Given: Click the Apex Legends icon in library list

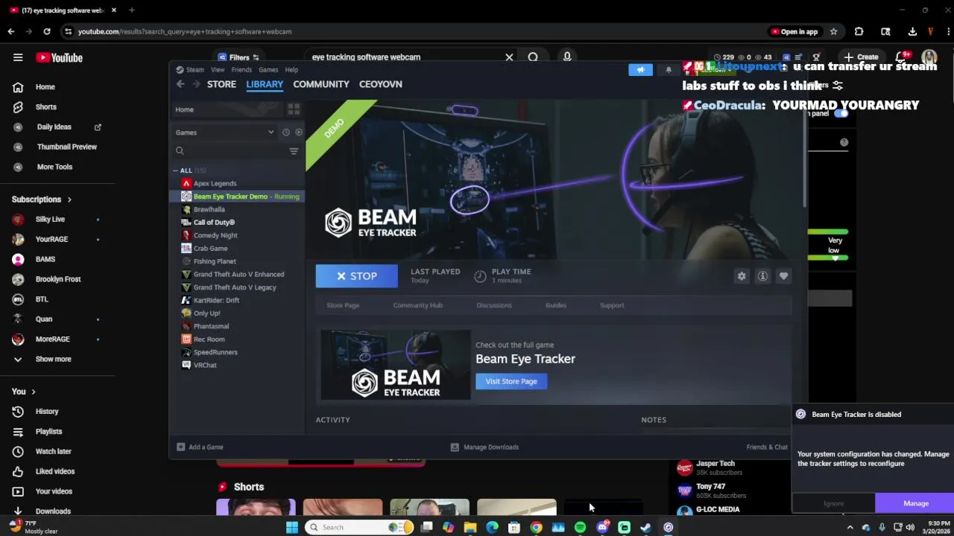Looking at the screenshot, I should [x=186, y=183].
